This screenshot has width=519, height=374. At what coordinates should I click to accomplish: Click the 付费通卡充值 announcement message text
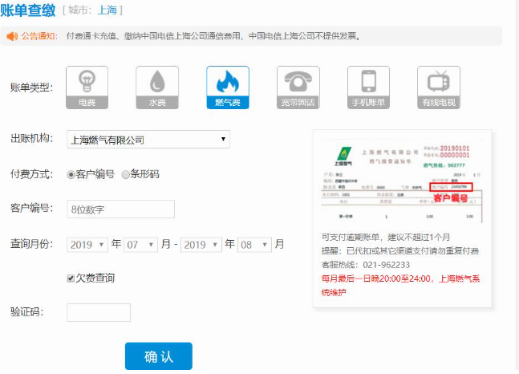pos(213,36)
